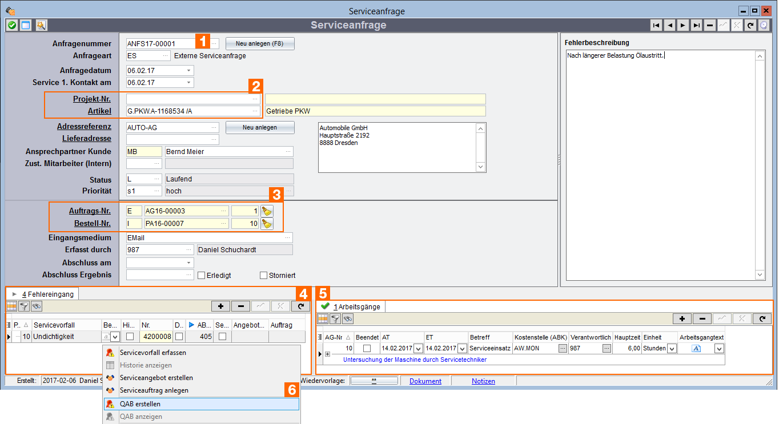Tick the Beendet checkbox for Arbeitsgang 10
The height and width of the screenshot is (424, 779).
click(367, 348)
